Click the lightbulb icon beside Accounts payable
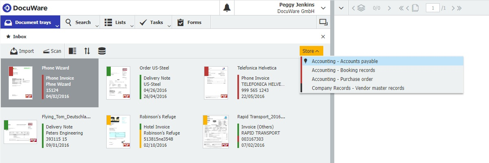Image resolution: width=489 pixels, height=163 pixels. point(306,61)
